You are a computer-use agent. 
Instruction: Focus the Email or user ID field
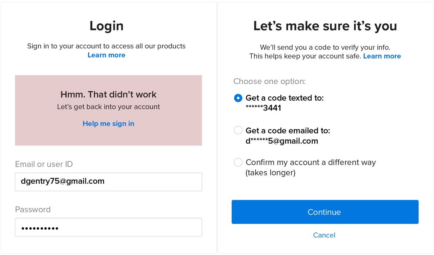108,182
